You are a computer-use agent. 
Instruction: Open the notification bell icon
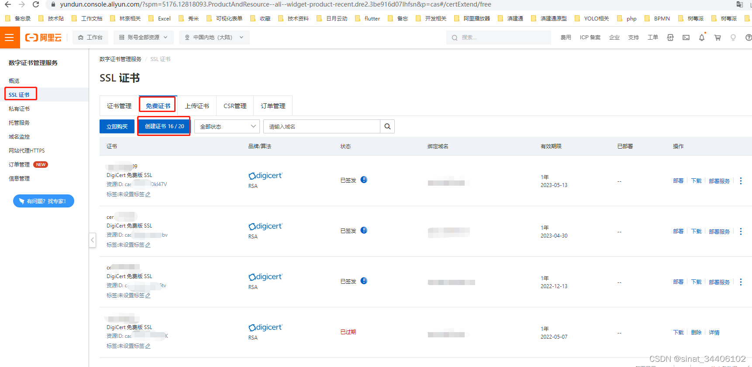tap(702, 37)
